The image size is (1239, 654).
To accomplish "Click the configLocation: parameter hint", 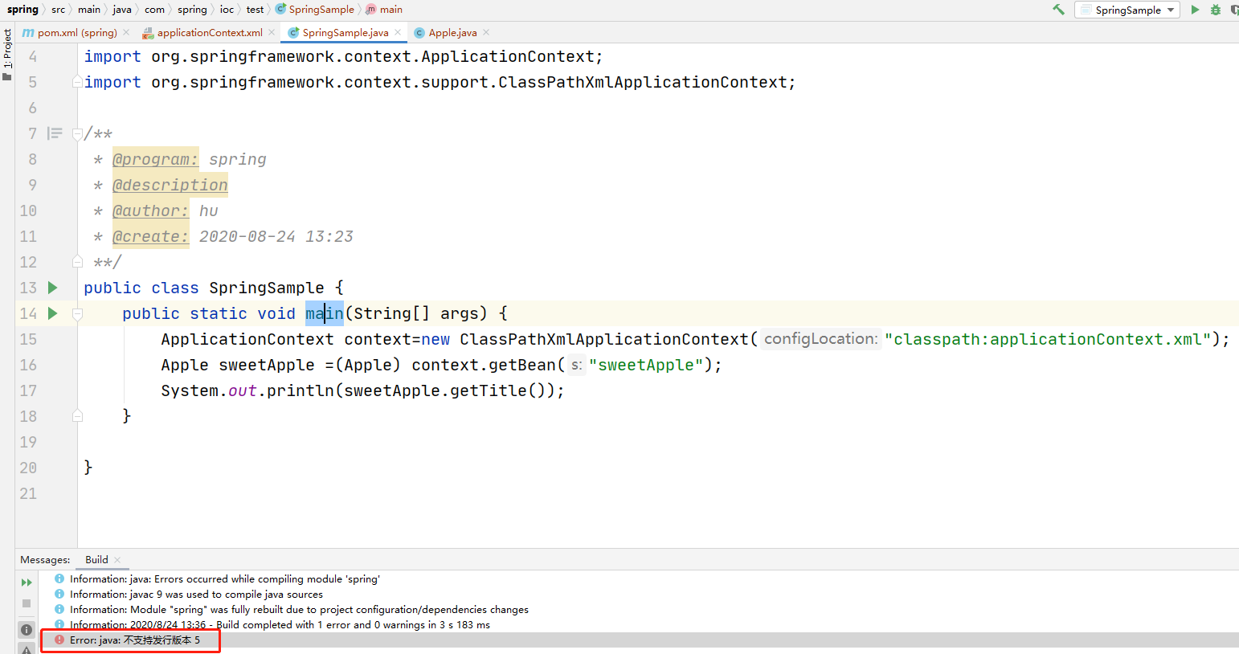I will point(820,339).
